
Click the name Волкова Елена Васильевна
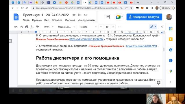pos(52,39)
